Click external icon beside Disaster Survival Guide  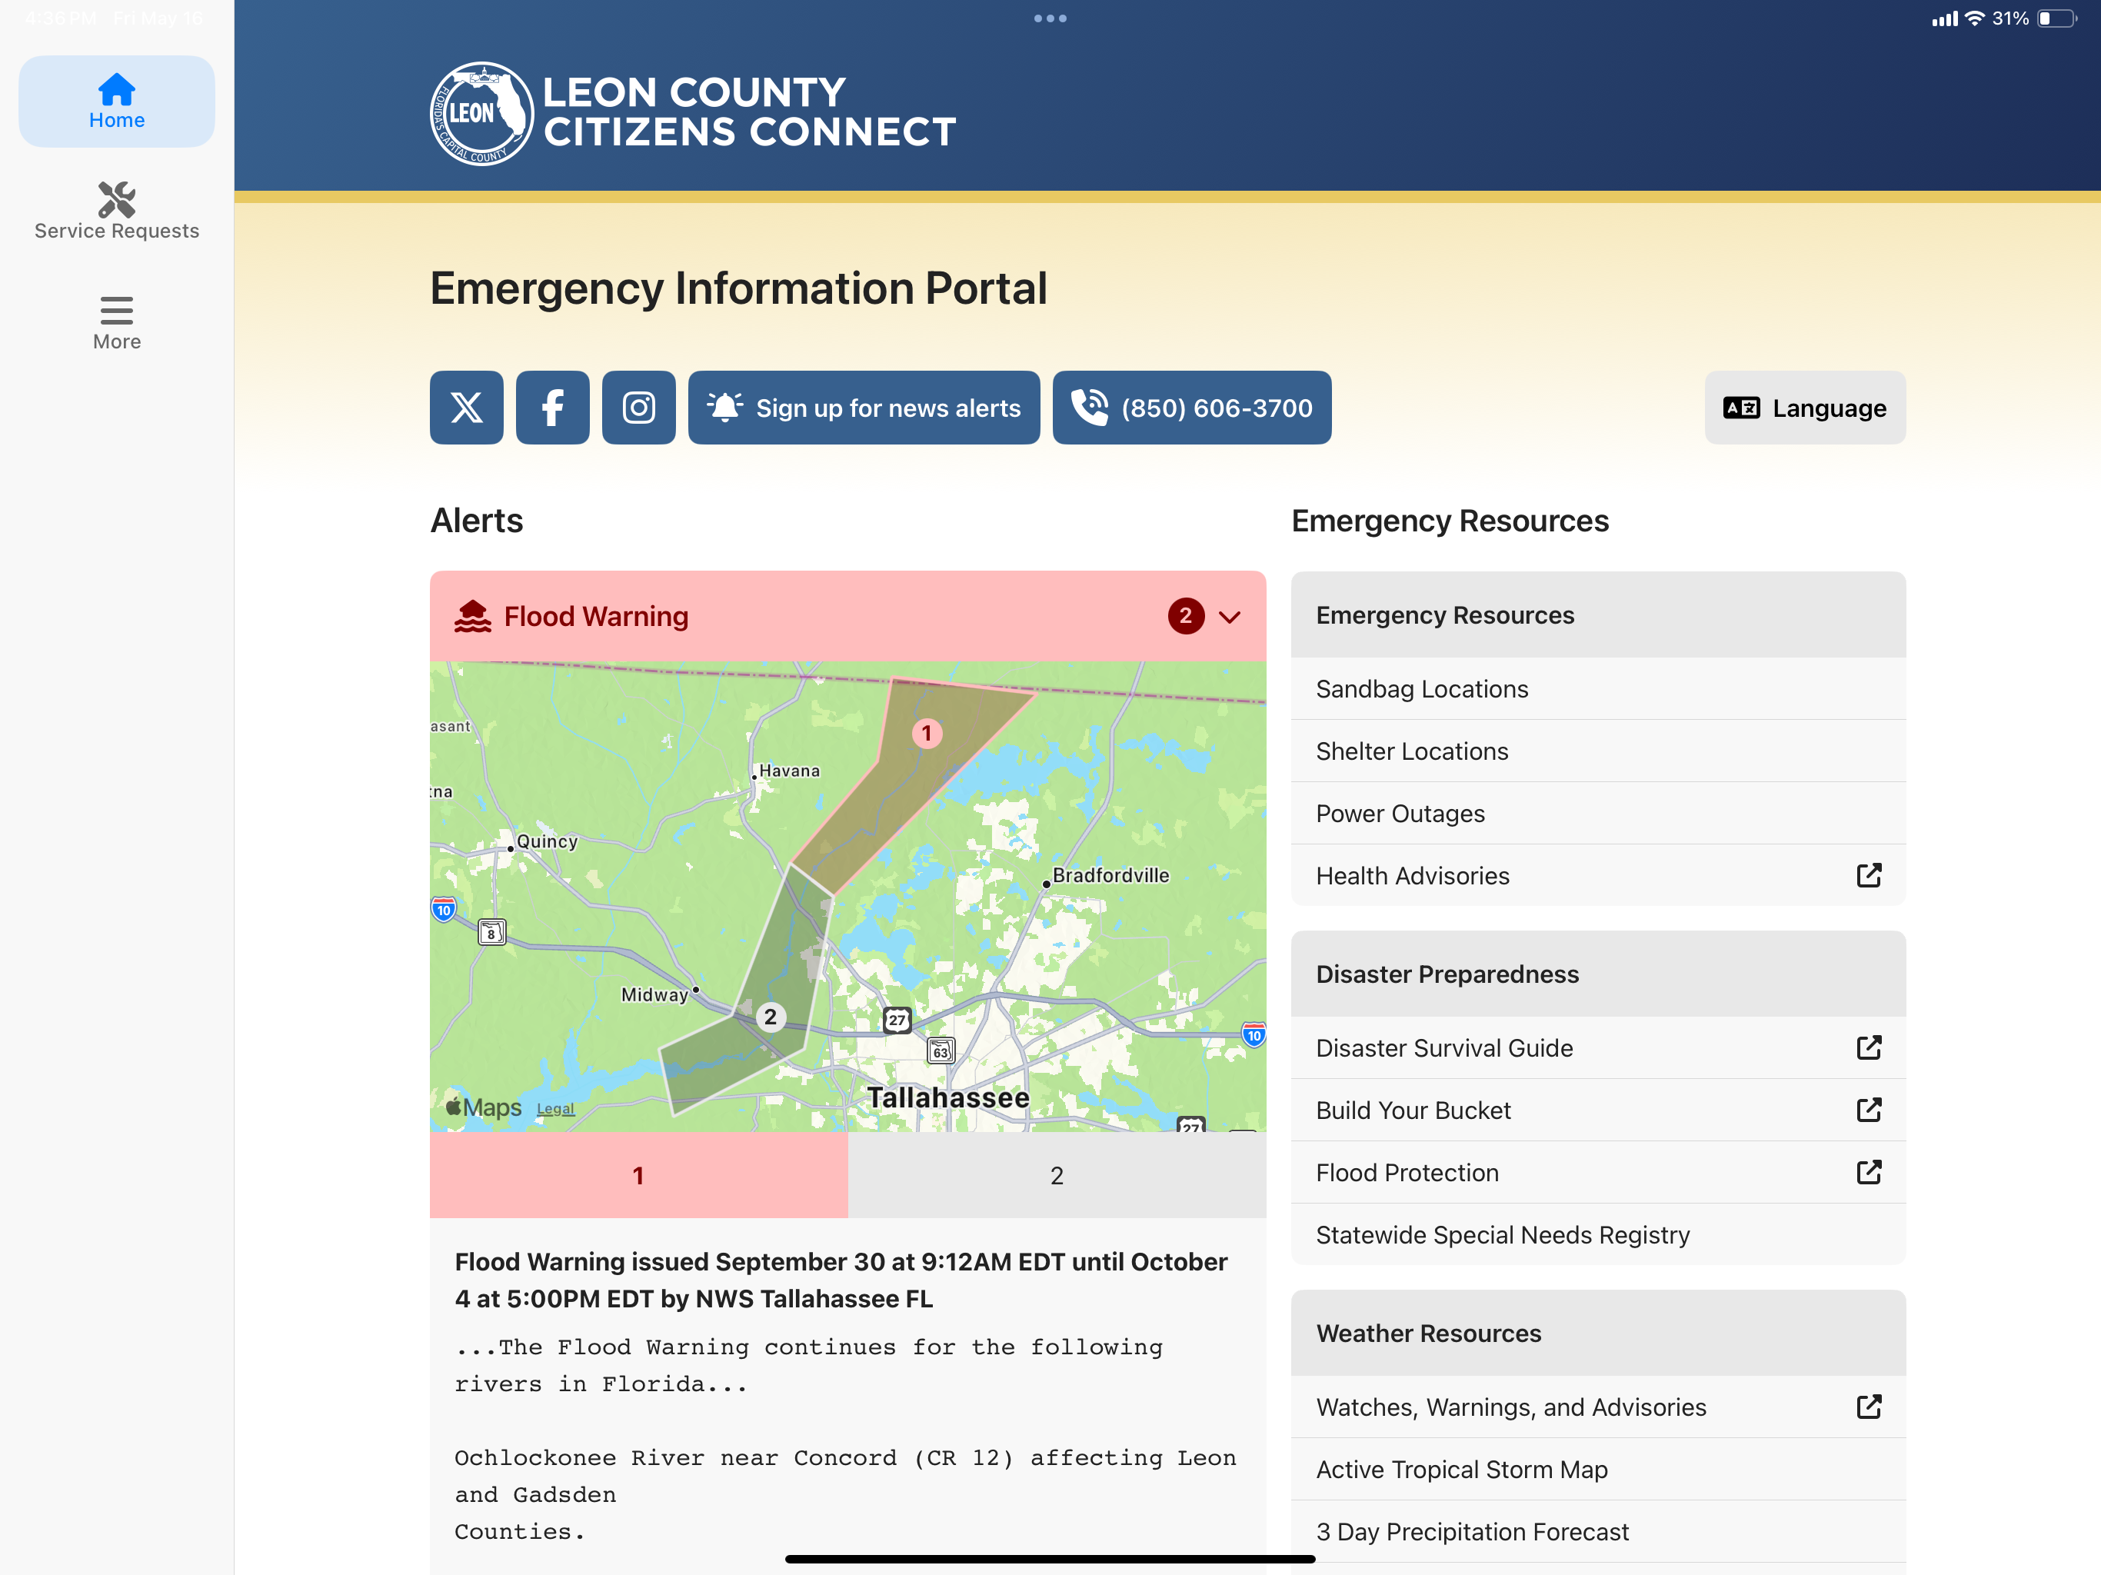(1868, 1047)
